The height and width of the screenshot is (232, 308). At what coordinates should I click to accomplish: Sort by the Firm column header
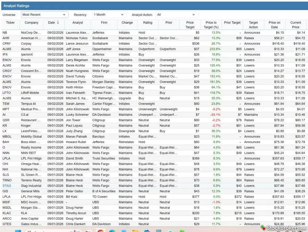pyautogui.click(x=104, y=23)
